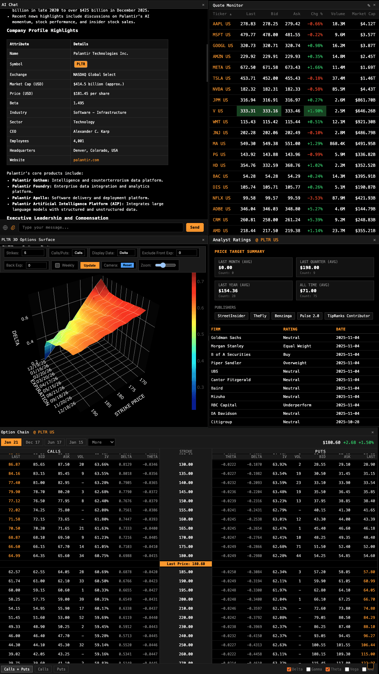Switch to the Calls only view tab

(43, 669)
